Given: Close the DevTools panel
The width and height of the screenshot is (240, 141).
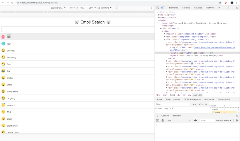Looking at the screenshot, I should (x=237, y=8).
